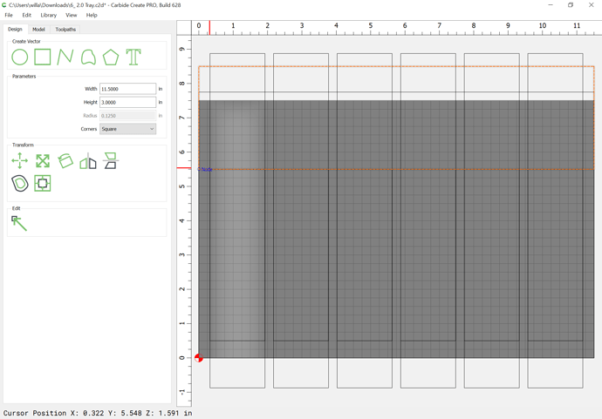The height and width of the screenshot is (419, 602).
Task: Switch to the Model tab
Action: click(38, 29)
